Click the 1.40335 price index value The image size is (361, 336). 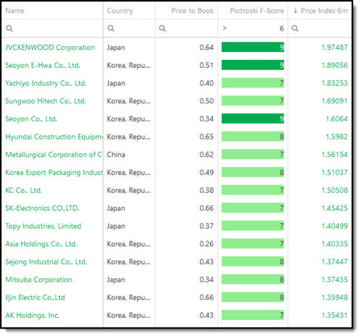tap(334, 244)
